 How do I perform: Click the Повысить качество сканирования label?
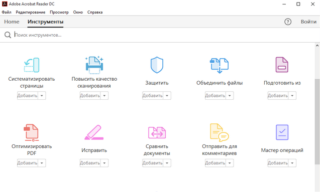coord(94,82)
